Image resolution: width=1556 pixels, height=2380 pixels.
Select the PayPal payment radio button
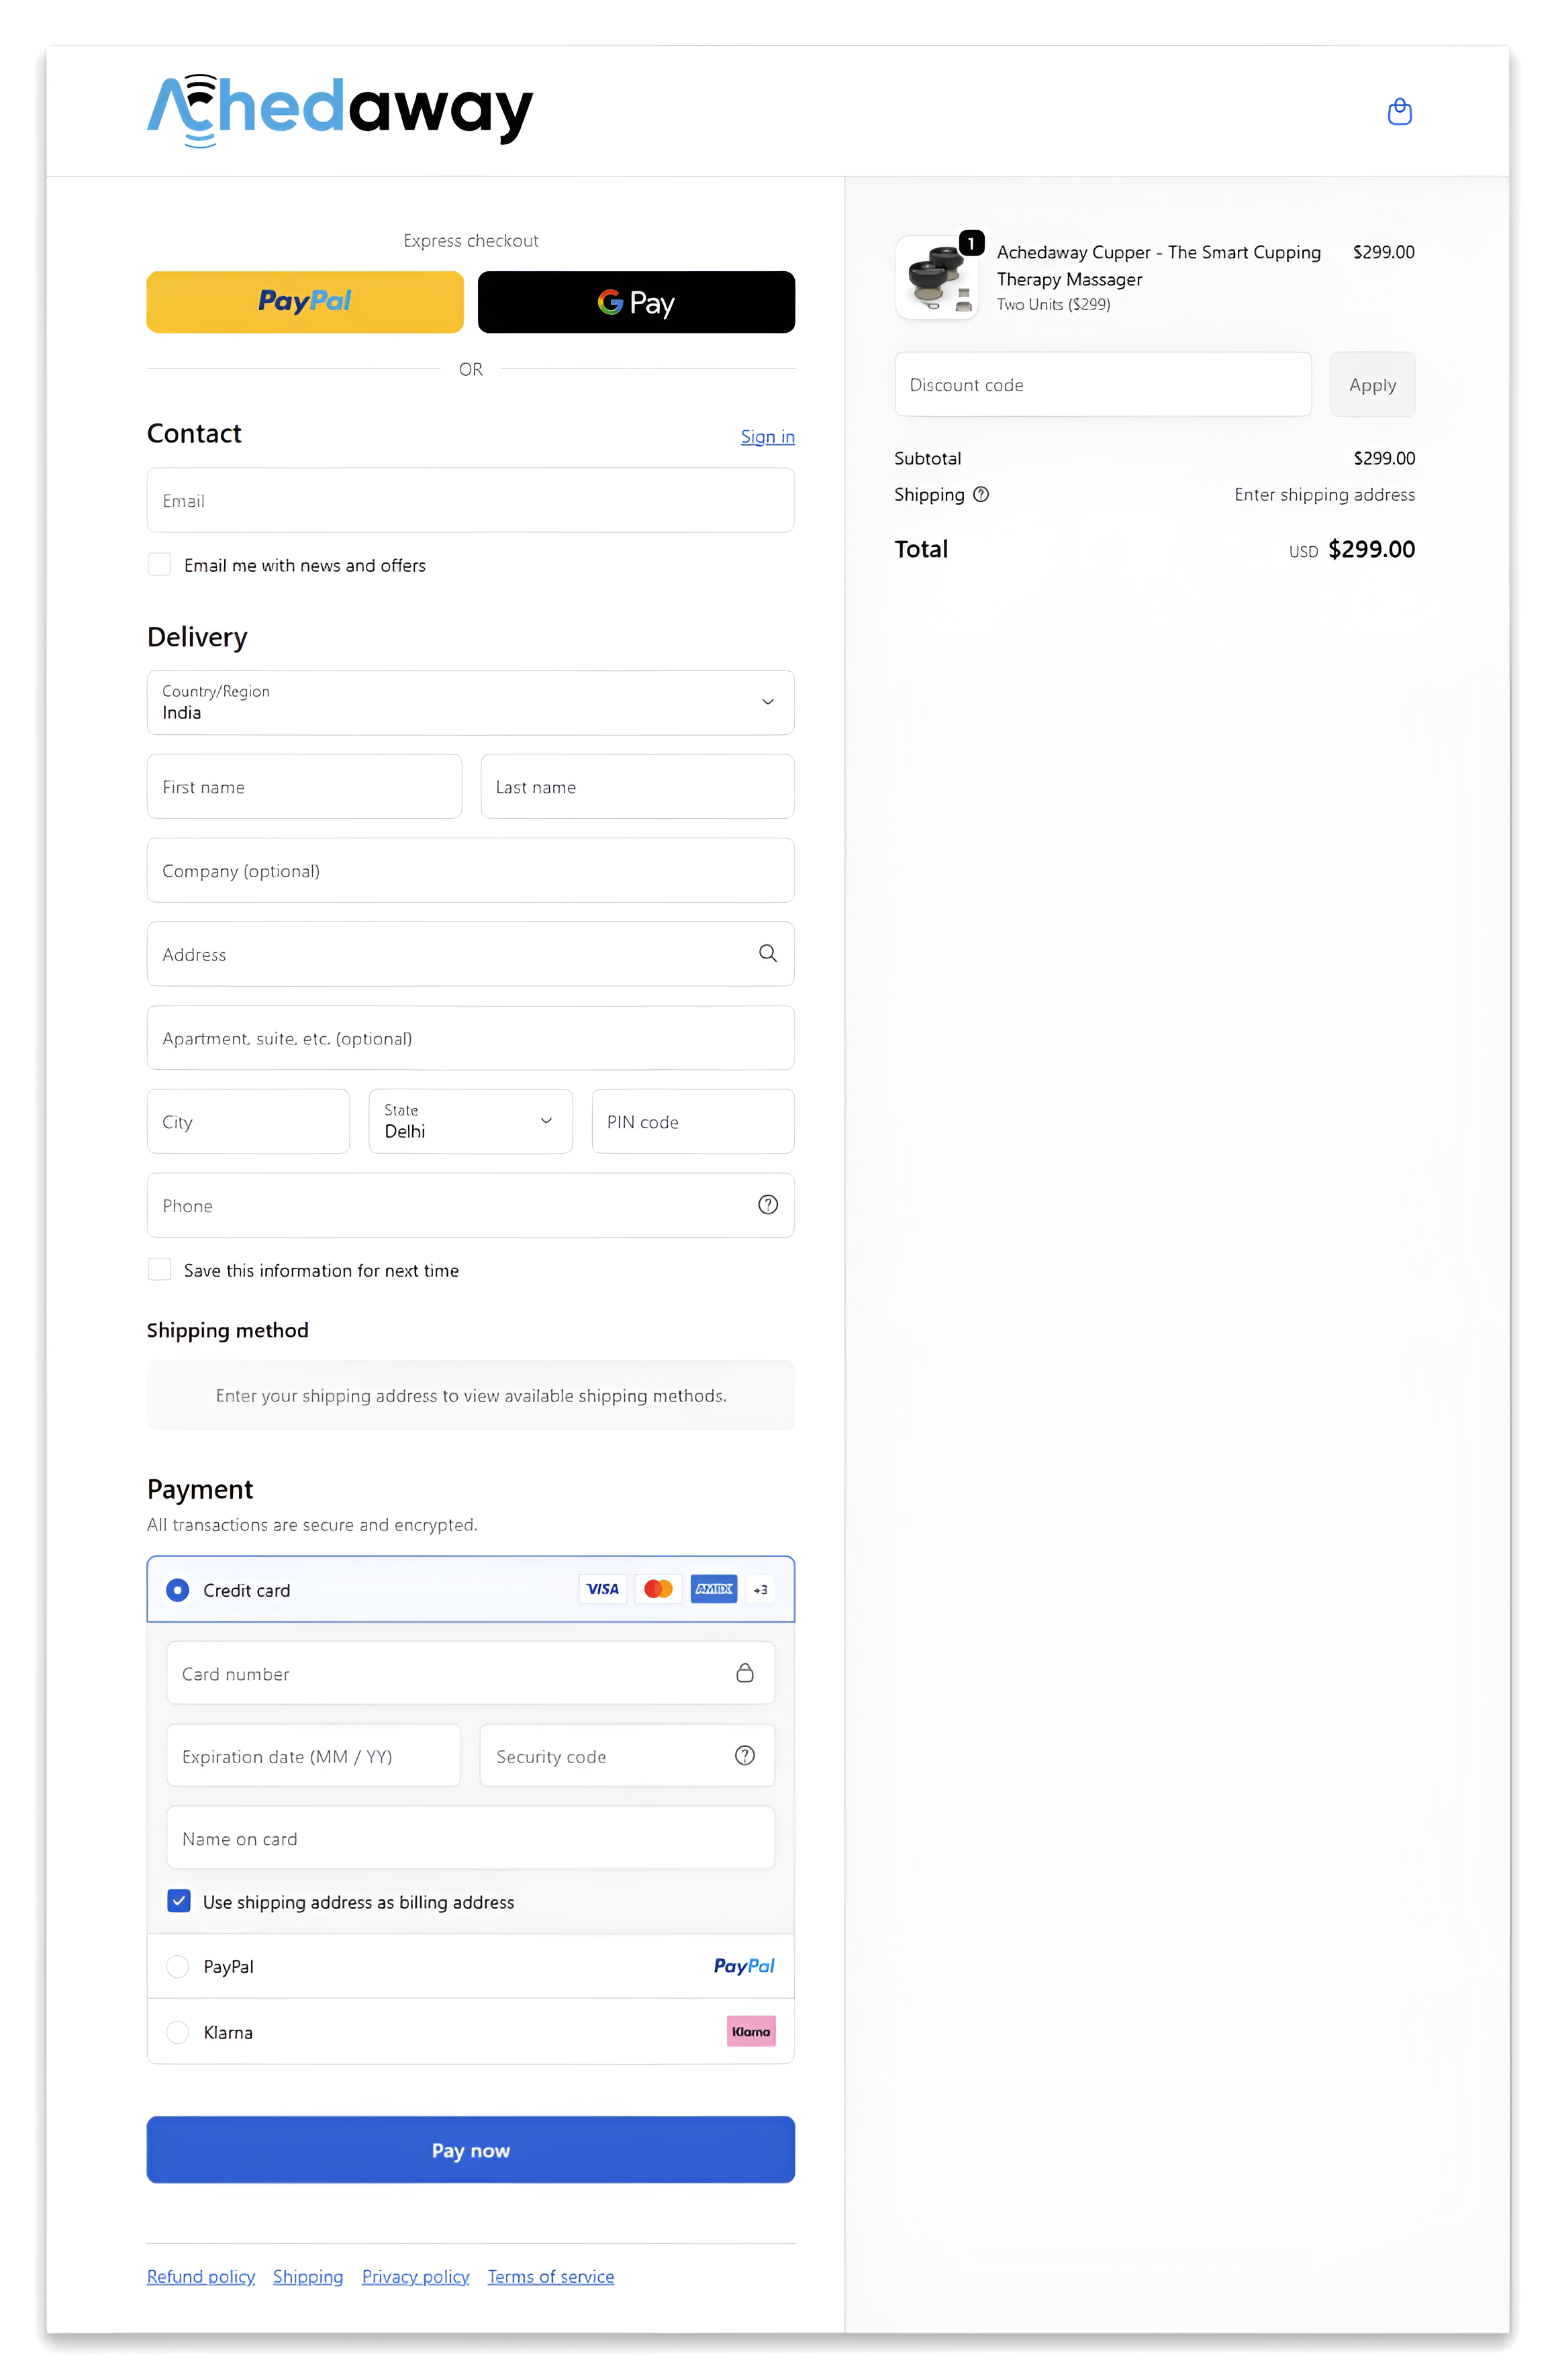(x=177, y=1966)
